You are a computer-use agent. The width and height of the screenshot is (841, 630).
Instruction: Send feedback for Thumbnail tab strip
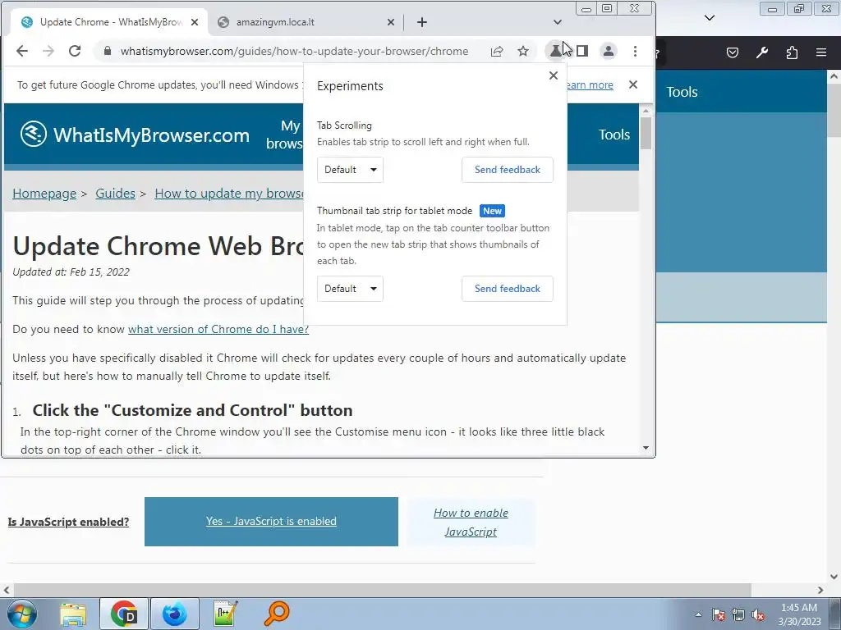tap(508, 289)
